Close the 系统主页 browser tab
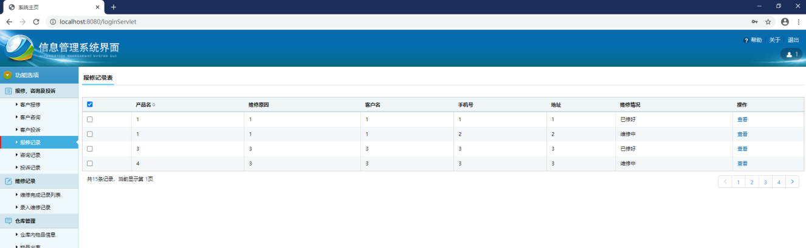Image resolution: width=806 pixels, height=248 pixels. click(97, 7)
